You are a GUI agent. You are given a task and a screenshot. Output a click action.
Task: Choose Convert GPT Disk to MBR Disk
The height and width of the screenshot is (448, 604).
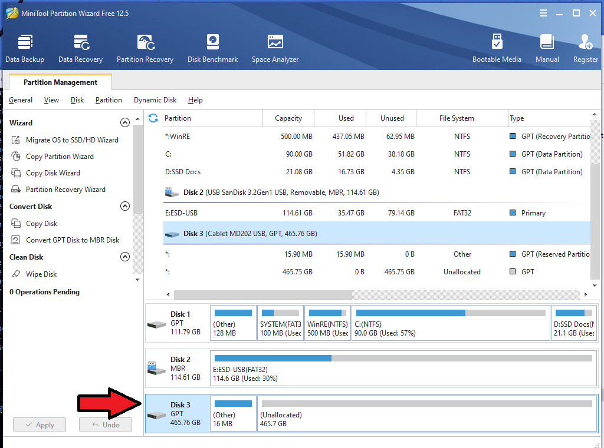tap(73, 240)
